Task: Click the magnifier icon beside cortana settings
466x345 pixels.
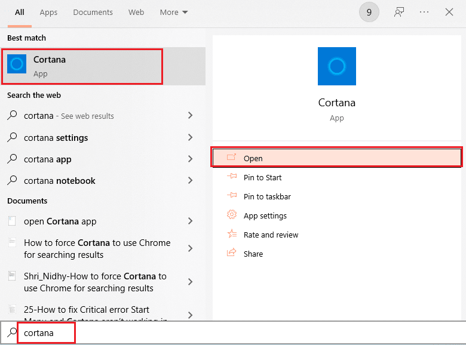Action: click(x=12, y=137)
